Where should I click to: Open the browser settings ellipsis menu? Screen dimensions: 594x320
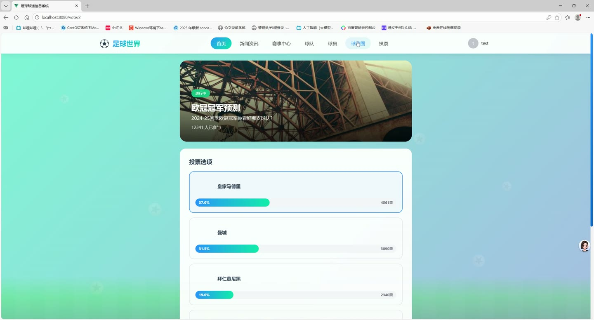click(x=588, y=17)
